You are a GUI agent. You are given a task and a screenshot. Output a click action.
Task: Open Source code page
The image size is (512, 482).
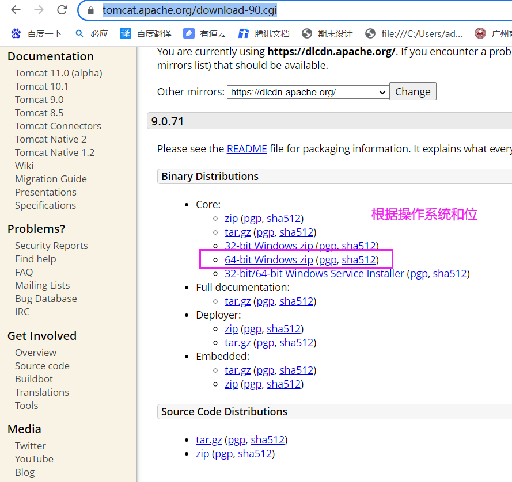coord(43,366)
